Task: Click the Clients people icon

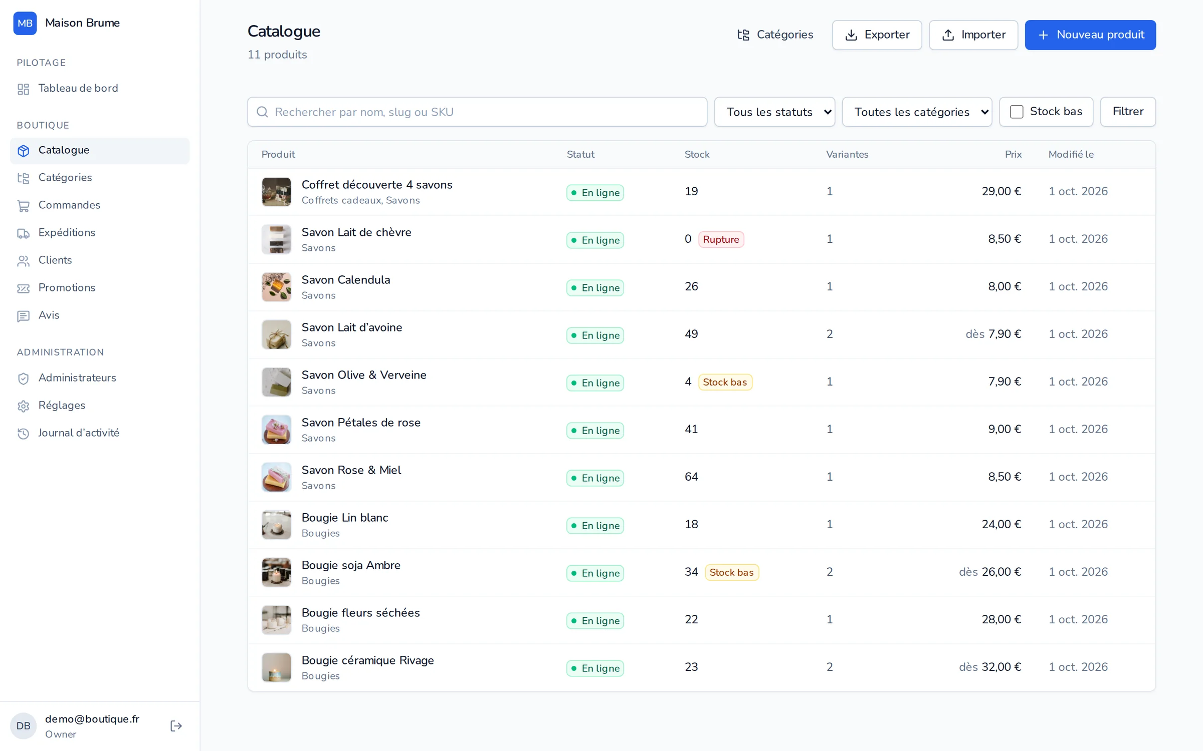Action: pyautogui.click(x=24, y=261)
